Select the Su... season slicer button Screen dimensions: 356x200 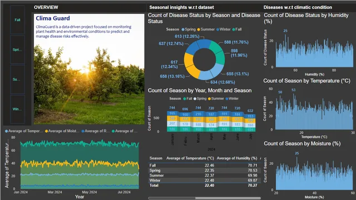(17, 79)
